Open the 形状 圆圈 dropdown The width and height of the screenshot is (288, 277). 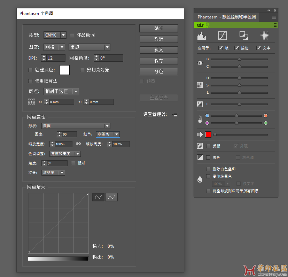(76, 126)
